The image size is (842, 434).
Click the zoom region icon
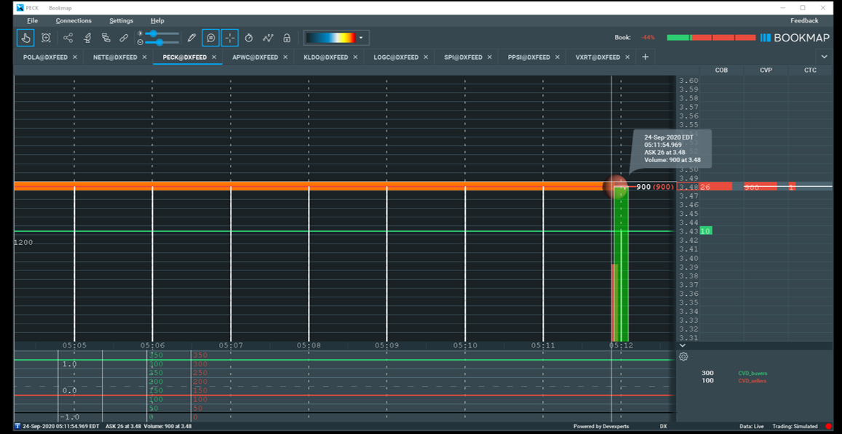pos(46,38)
